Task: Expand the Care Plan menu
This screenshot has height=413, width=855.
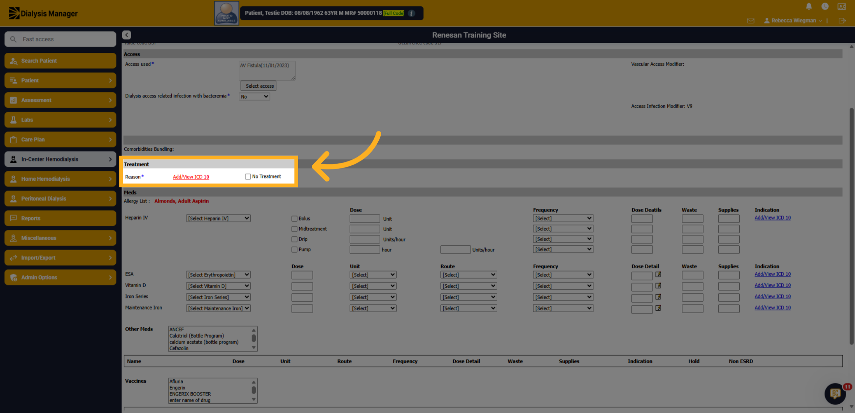Action: pyautogui.click(x=60, y=139)
